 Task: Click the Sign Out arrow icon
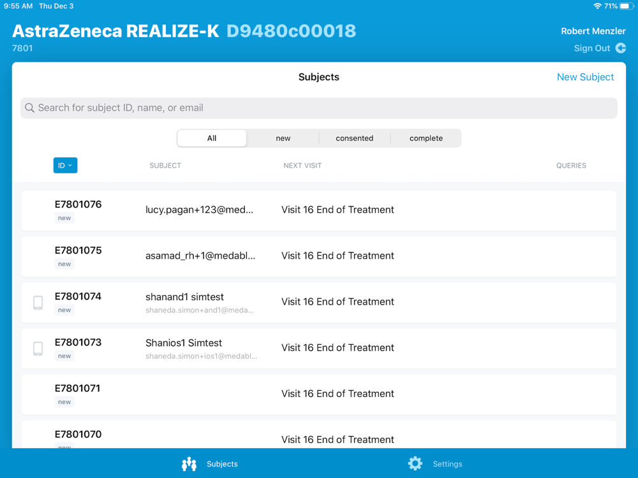click(621, 48)
